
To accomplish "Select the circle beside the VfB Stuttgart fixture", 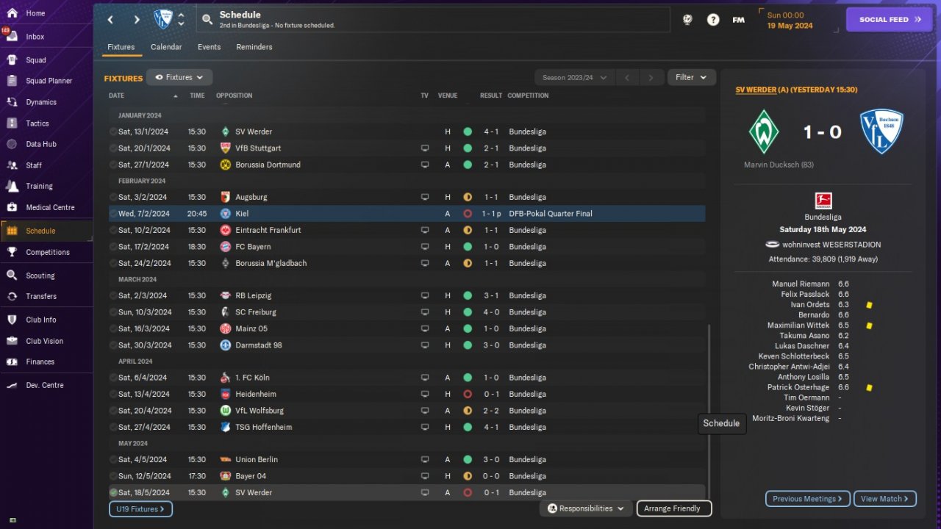I will [113, 148].
